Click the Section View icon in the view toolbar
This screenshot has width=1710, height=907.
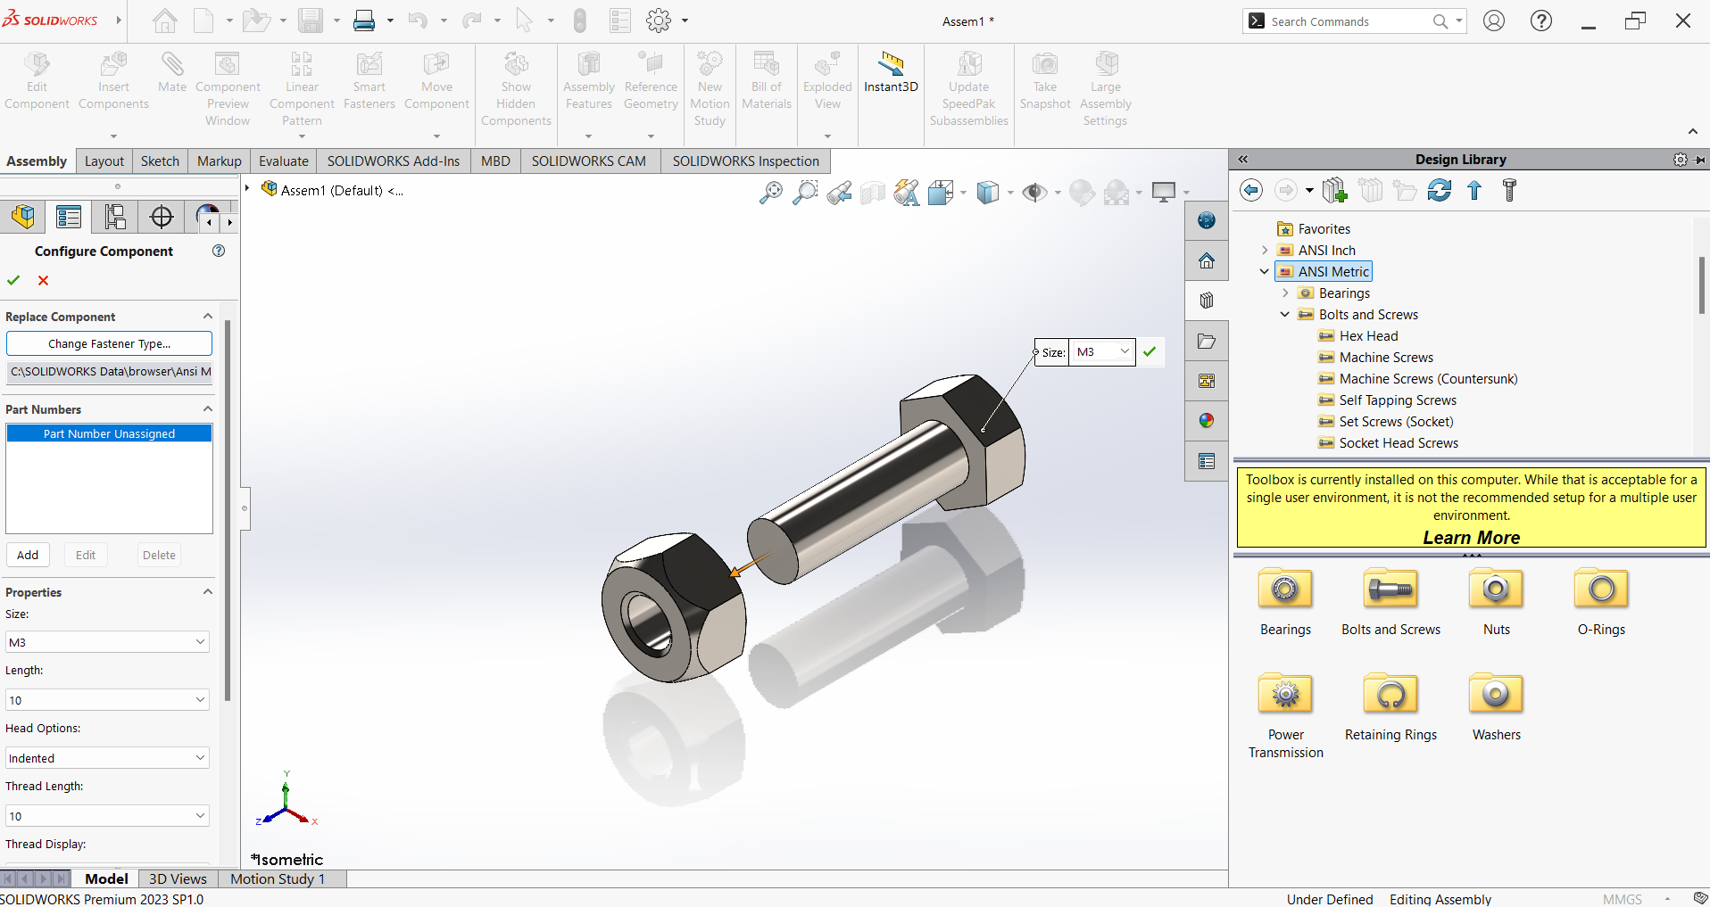click(873, 192)
